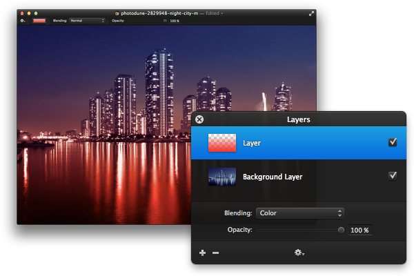This screenshot has height=276, width=414.
Task: Click the Background Layer thumbnail
Action: [221, 177]
